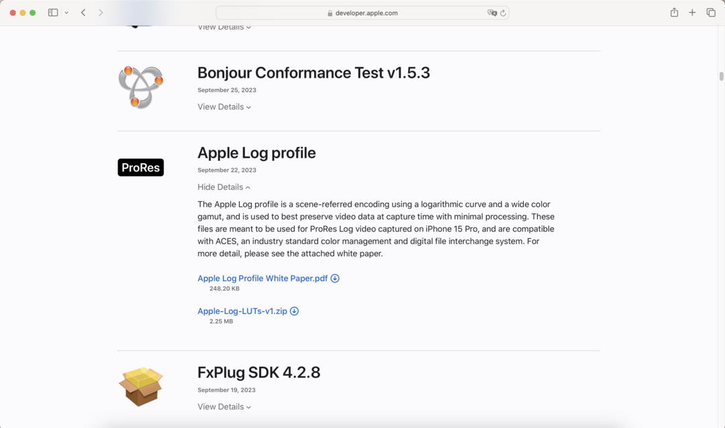Go back to the previous page

point(83,13)
